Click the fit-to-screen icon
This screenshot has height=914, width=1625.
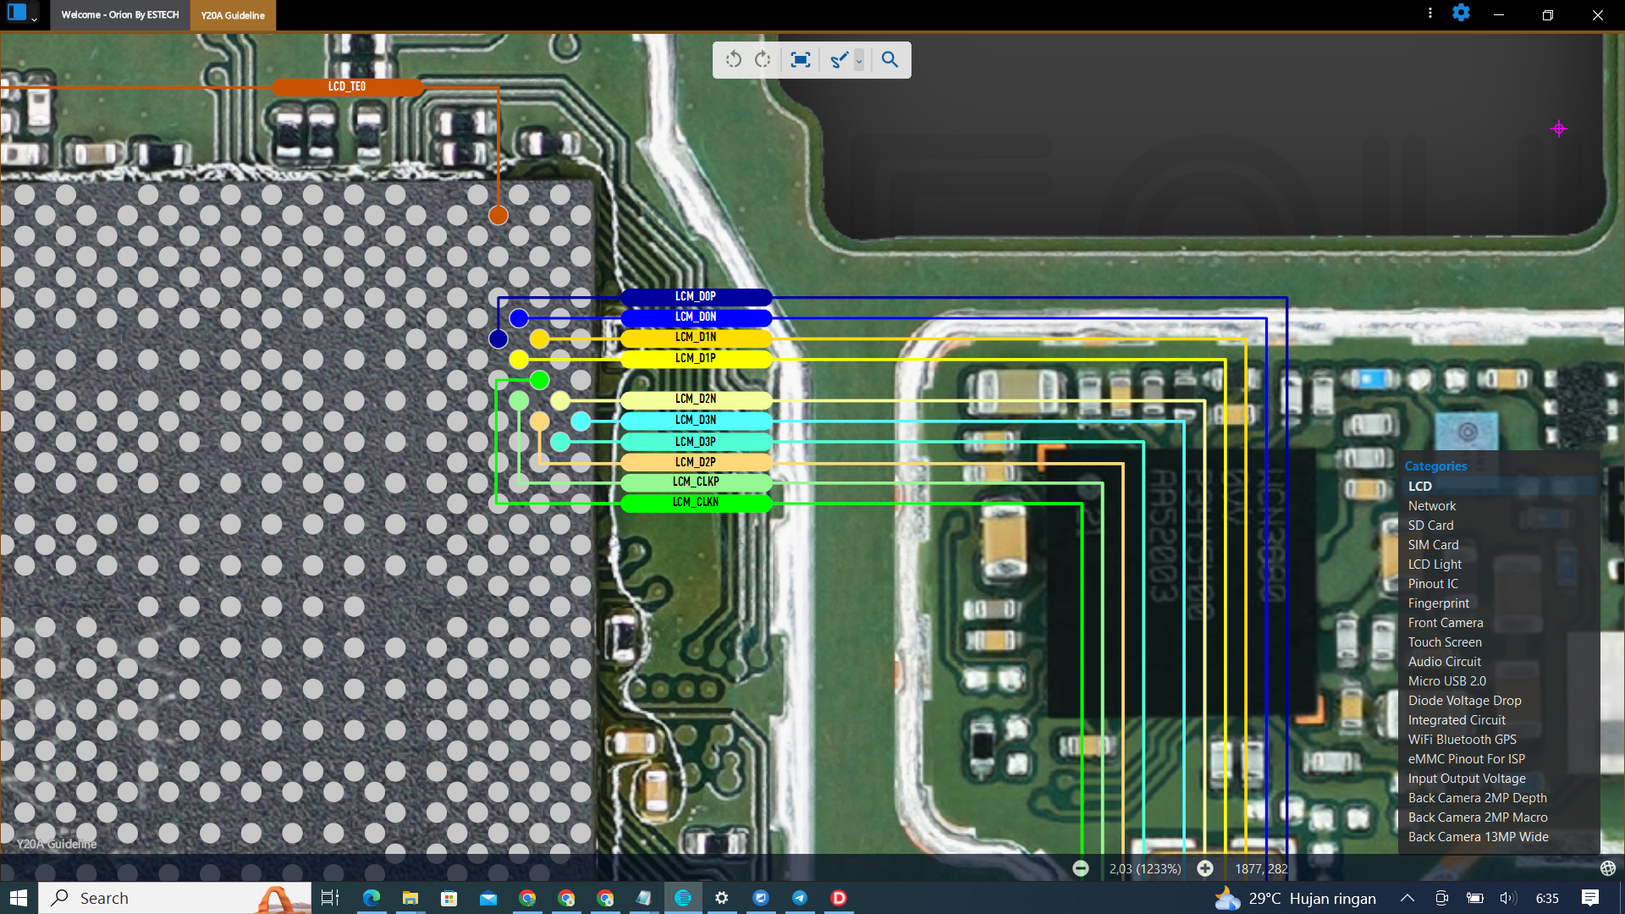pyautogui.click(x=800, y=60)
